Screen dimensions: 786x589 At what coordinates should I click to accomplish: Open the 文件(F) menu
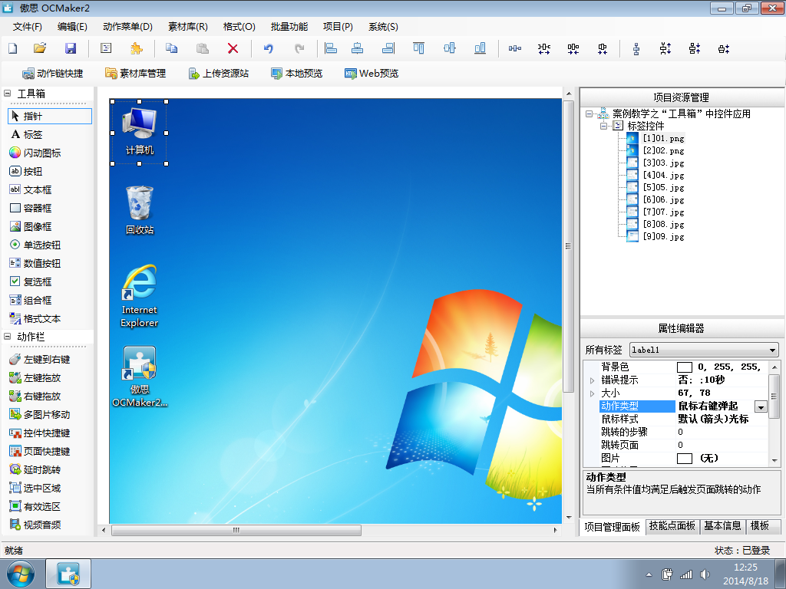click(27, 27)
